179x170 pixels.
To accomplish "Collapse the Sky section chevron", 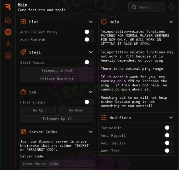I will (x=91, y=92).
